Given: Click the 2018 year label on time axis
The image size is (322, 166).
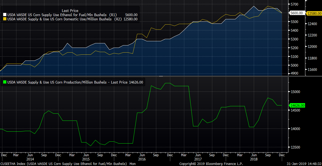Looking at the screenshot, I should tap(254, 159).
